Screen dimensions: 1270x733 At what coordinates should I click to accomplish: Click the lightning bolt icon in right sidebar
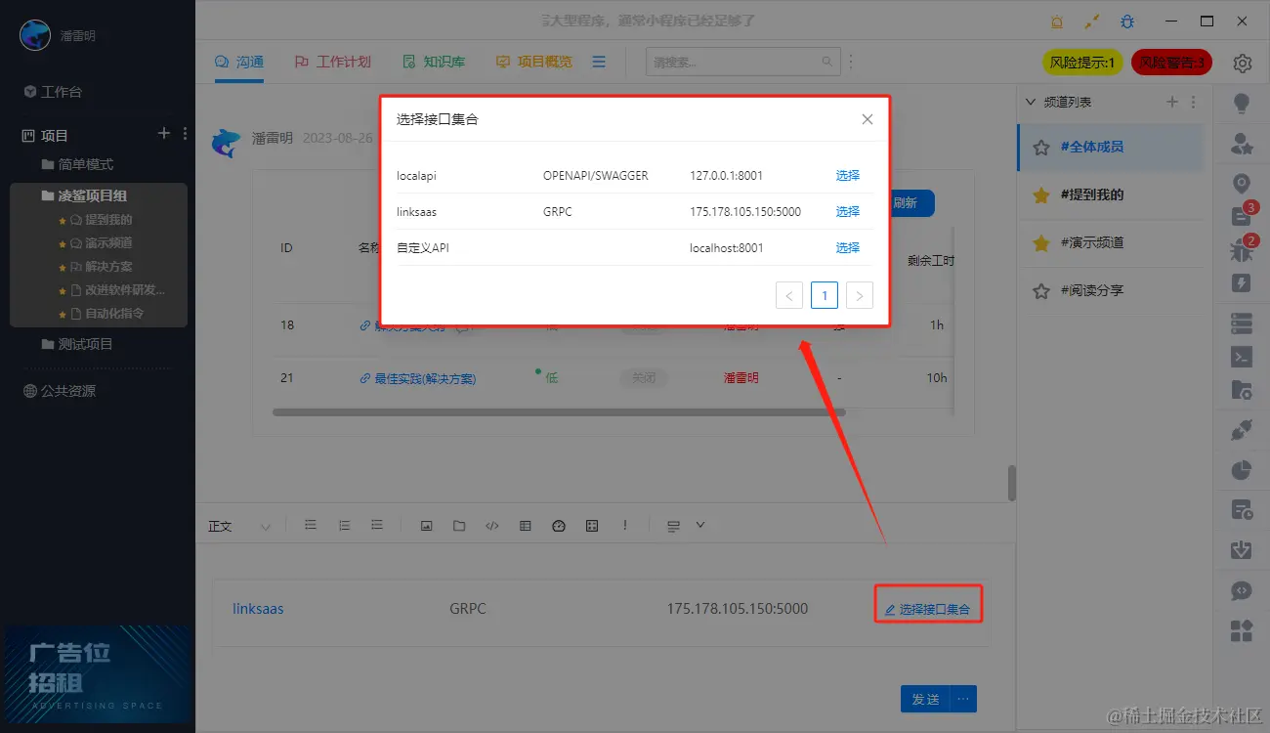click(x=1242, y=283)
